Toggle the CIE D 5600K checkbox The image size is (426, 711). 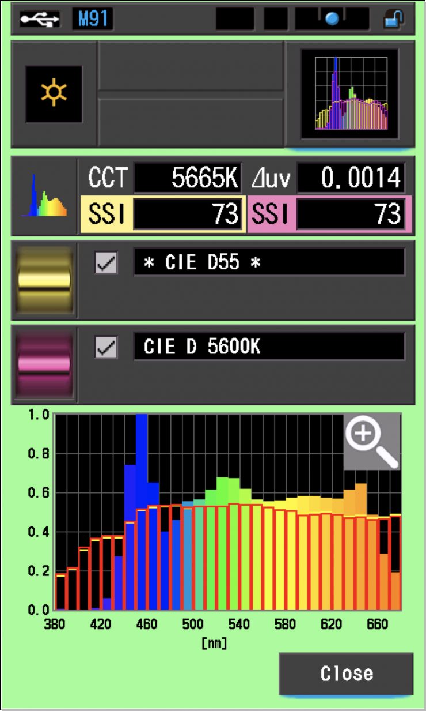[x=106, y=347]
